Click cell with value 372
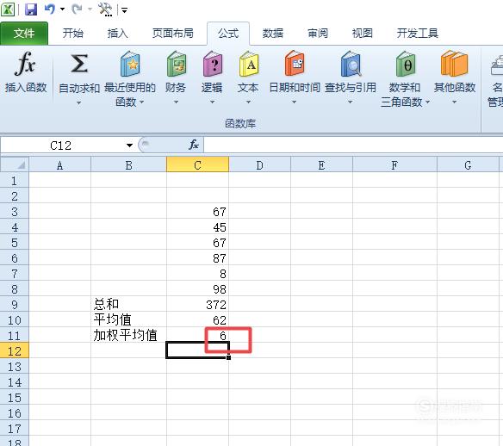The image size is (503, 446). [x=197, y=304]
